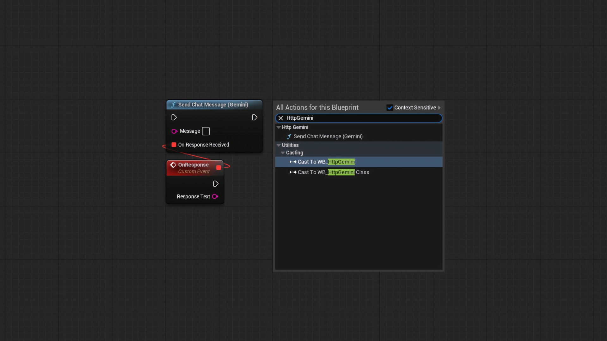
Task: Select the Send Chat Message (Gemini) node title
Action: (213, 105)
